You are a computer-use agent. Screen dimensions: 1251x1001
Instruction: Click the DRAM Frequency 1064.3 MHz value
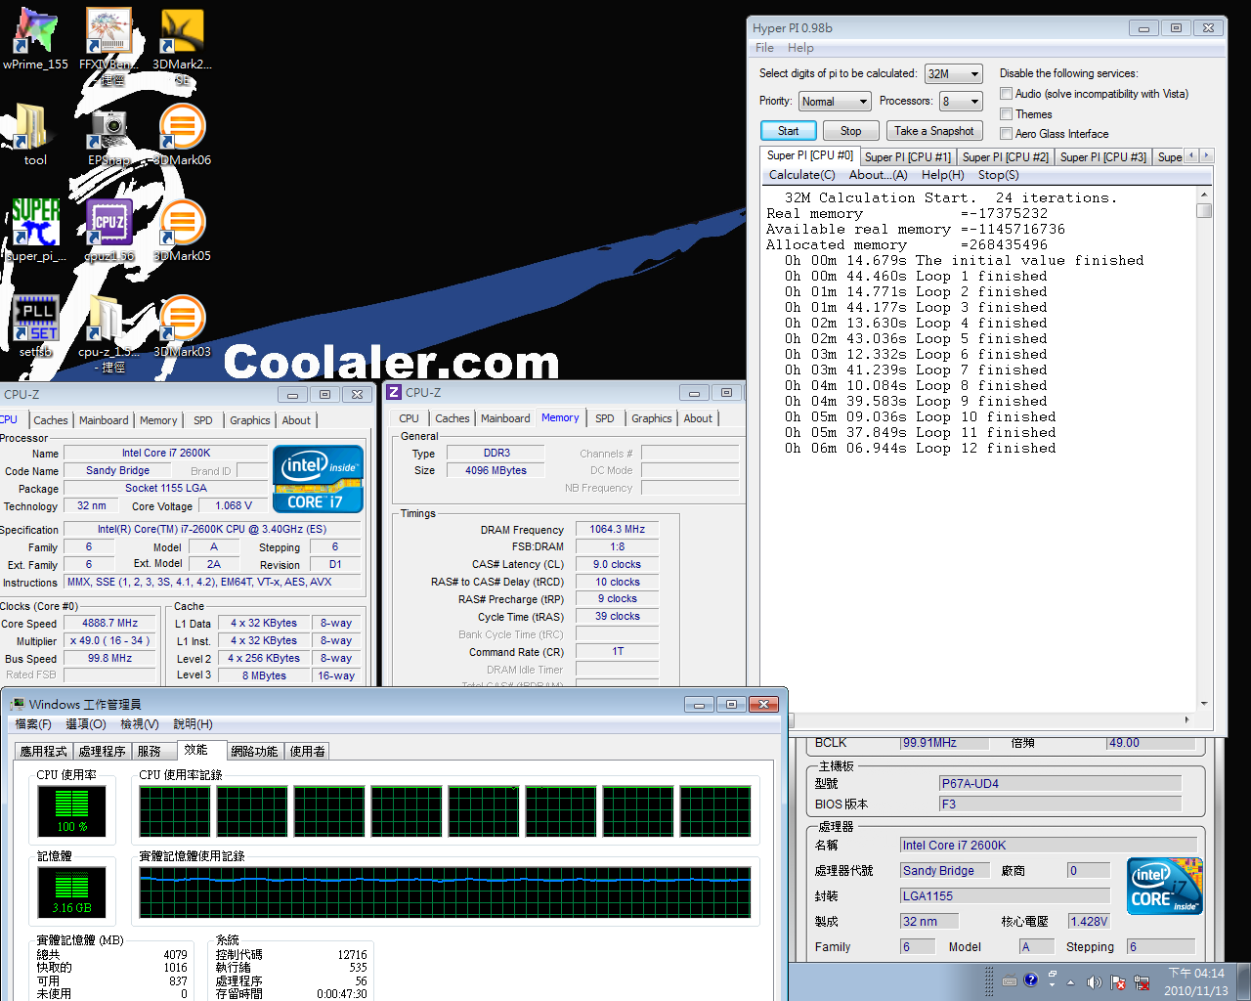pyautogui.click(x=617, y=529)
